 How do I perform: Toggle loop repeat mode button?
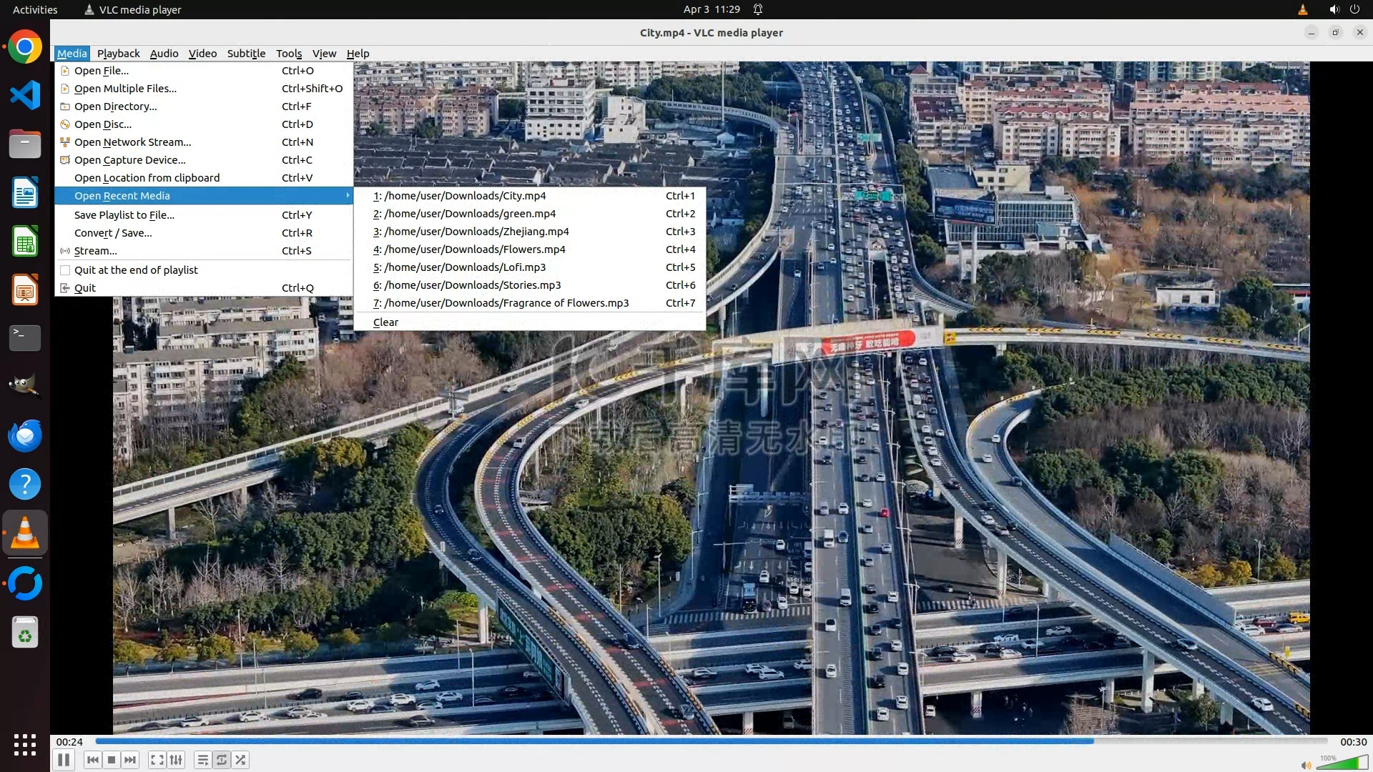point(222,760)
